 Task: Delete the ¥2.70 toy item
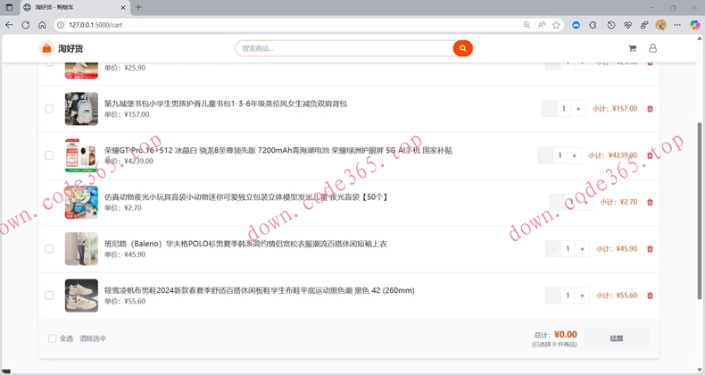650,202
